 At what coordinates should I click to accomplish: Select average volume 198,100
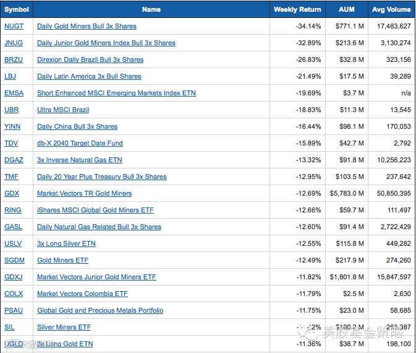pos(399,344)
